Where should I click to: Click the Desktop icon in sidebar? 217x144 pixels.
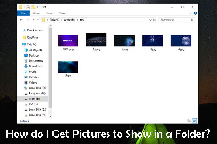tap(26, 55)
